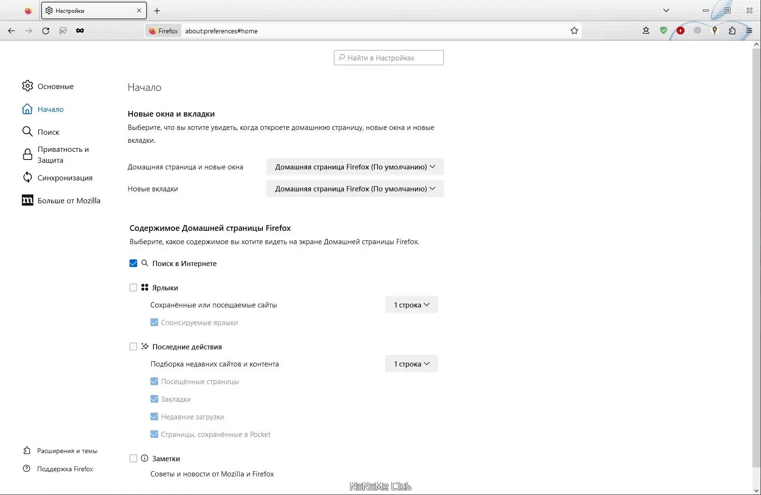Image resolution: width=761 pixels, height=495 pixels.
Task: Open the Extensions puzzle-piece menu
Action: (732, 31)
